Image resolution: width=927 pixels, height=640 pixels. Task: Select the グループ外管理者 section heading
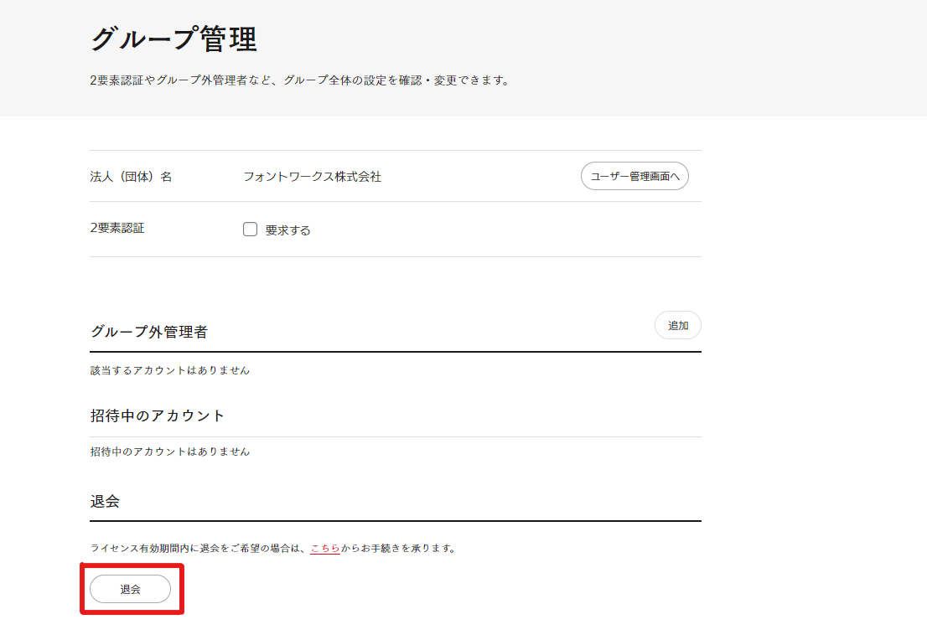tap(148, 332)
